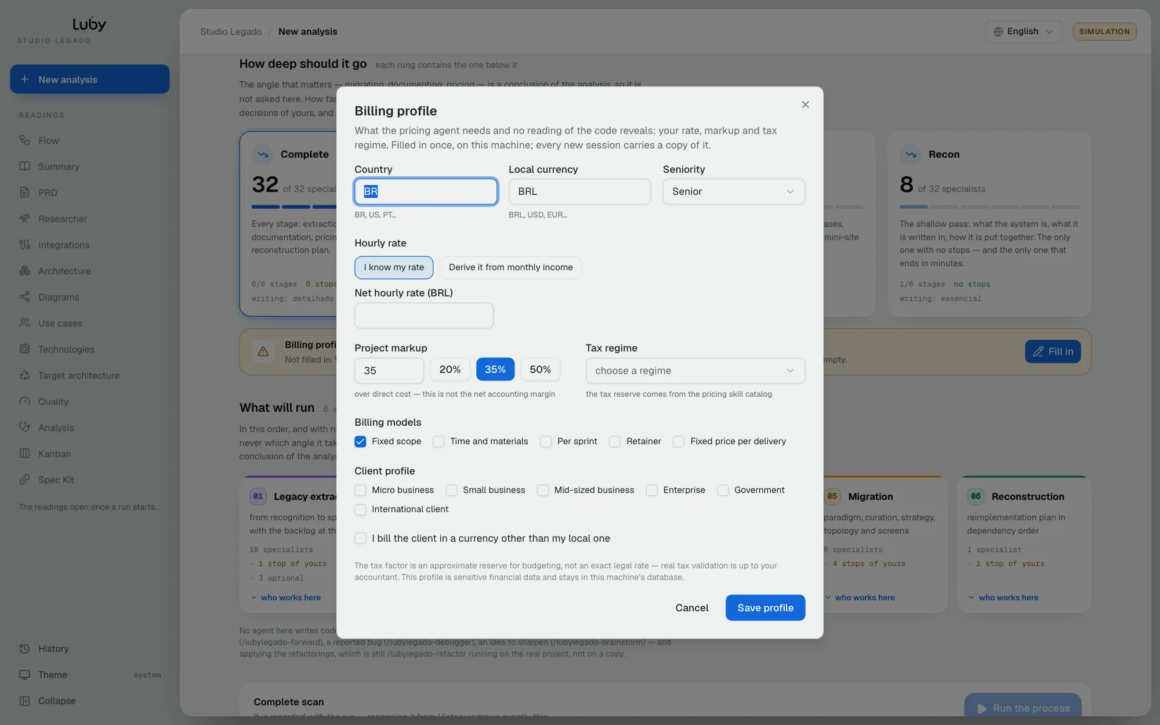1160x725 pixels.
Task: Click the Save profile button
Action: click(x=765, y=608)
